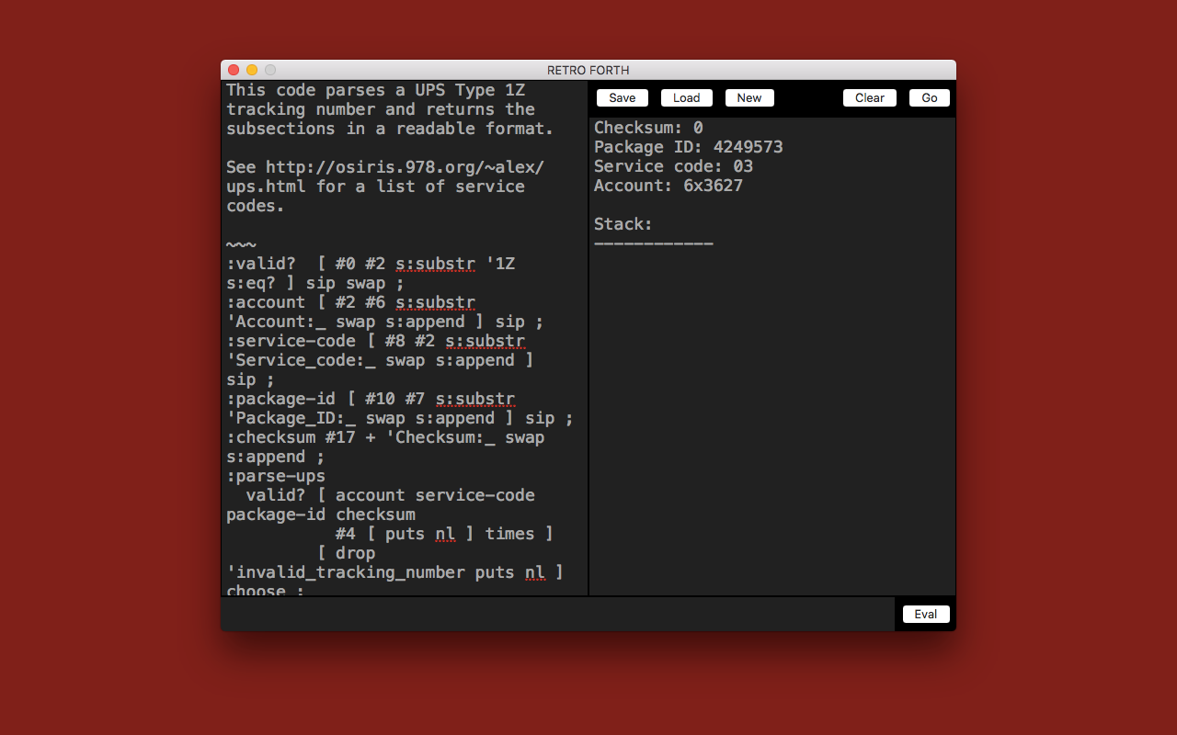The width and height of the screenshot is (1177, 735).
Task: Click the Eval button
Action: coord(926,614)
